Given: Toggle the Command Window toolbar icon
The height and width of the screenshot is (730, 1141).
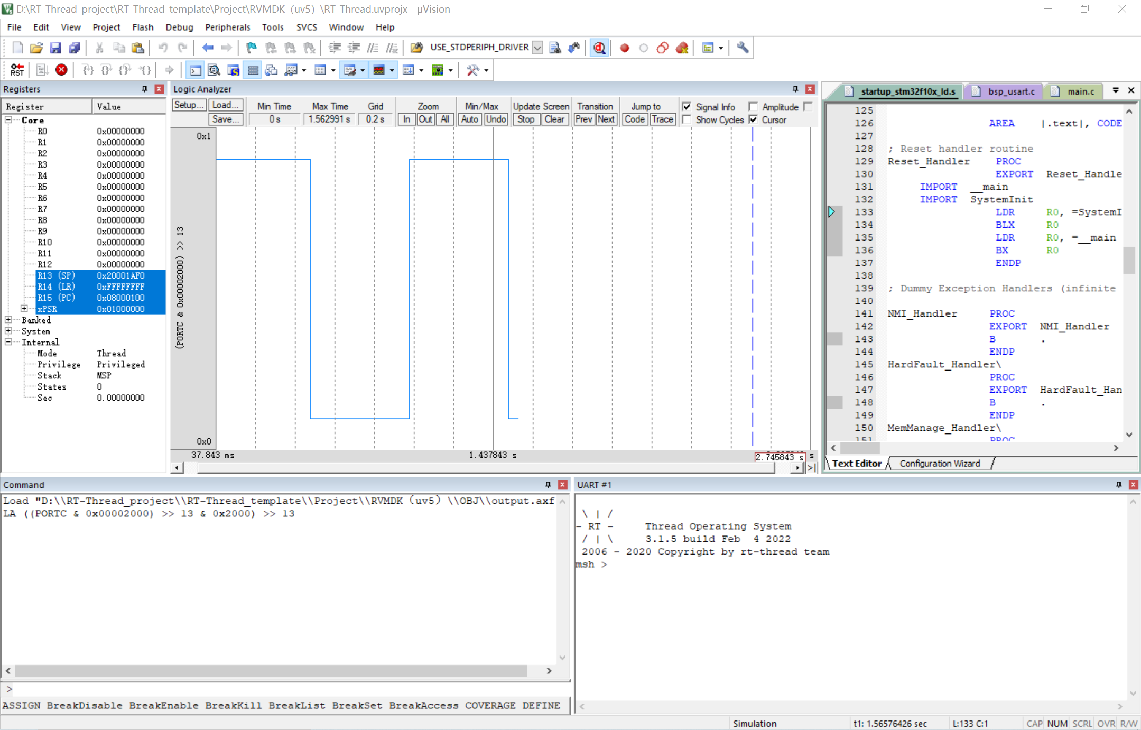Looking at the screenshot, I should 195,70.
